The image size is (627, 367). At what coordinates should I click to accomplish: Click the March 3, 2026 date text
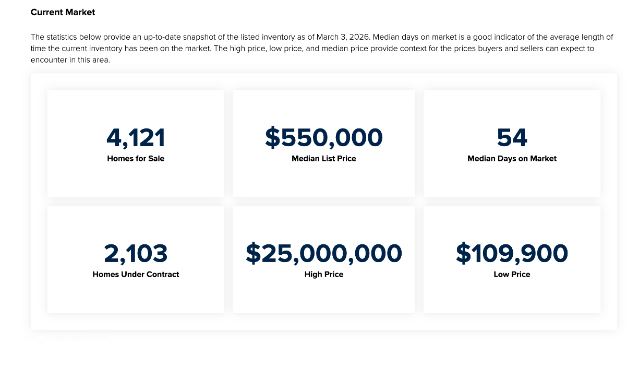pyautogui.click(x=343, y=37)
